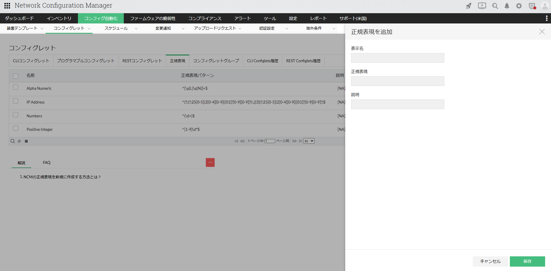Expand the コンフィグレット dropdown arrow
Viewport: 551px width, 271px height.
(90, 28)
